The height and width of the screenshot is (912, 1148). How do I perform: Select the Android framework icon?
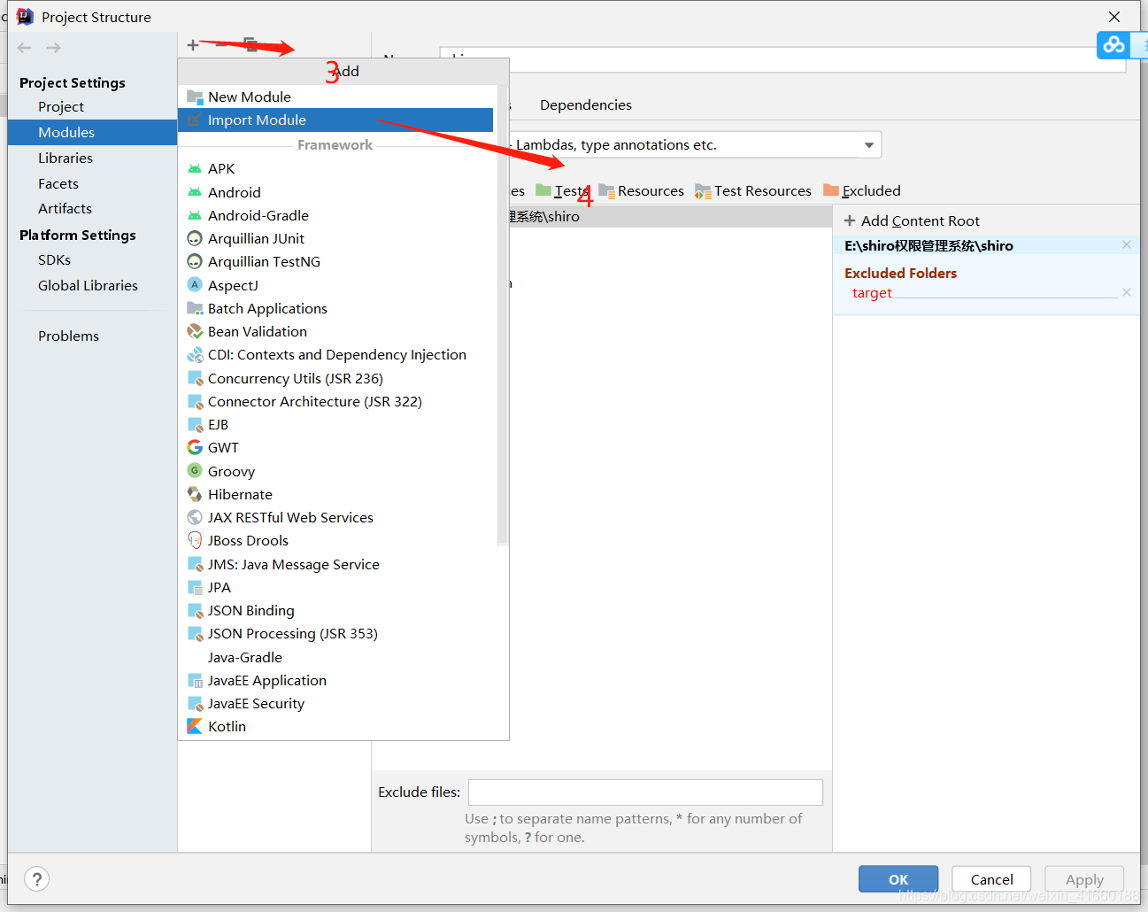coord(195,192)
